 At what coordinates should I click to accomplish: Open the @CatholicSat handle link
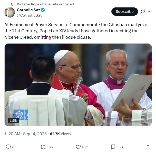[x=29, y=15]
